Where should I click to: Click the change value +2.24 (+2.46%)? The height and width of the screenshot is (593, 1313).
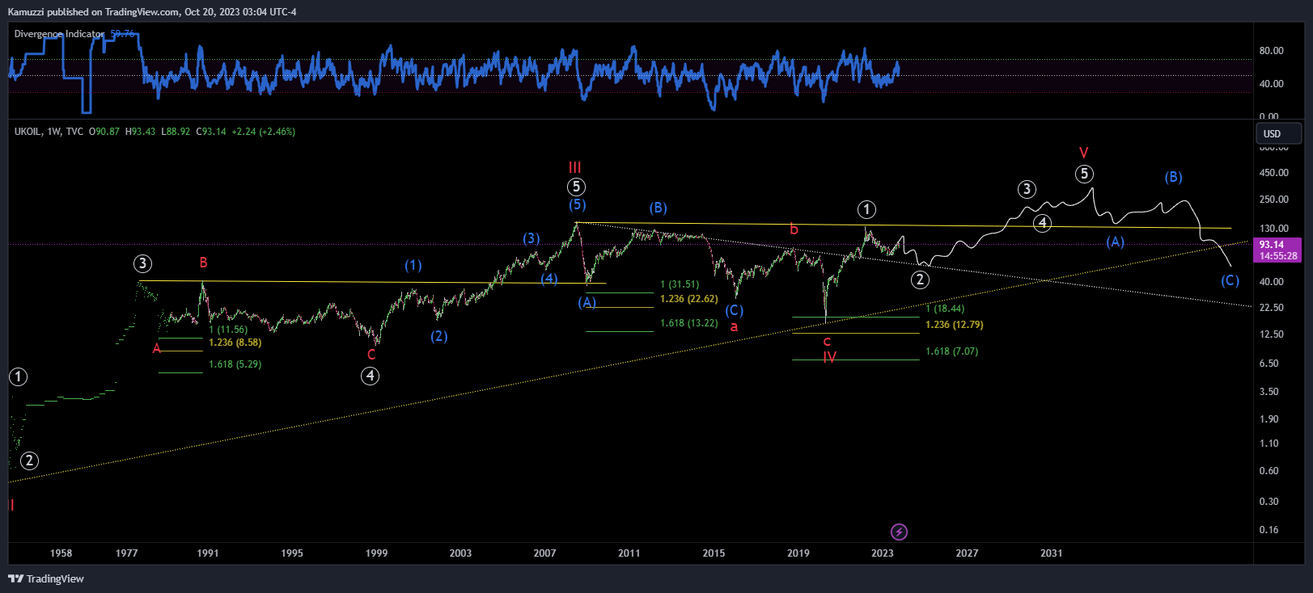[264, 131]
